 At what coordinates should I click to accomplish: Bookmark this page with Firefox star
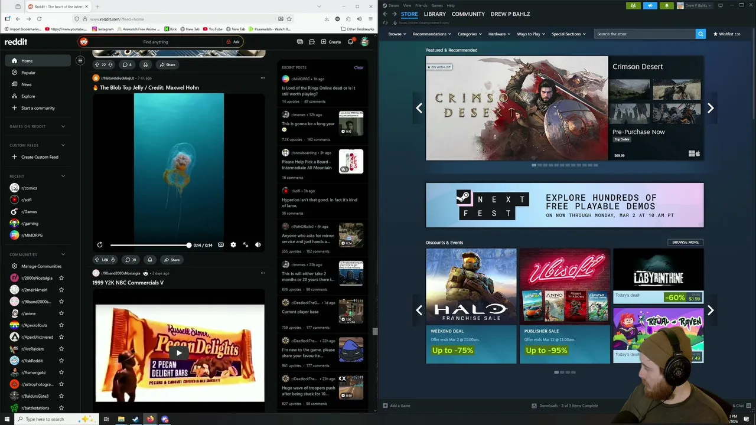point(289,19)
